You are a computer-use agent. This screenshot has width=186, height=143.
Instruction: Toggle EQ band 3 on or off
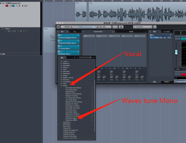pos(123,68)
